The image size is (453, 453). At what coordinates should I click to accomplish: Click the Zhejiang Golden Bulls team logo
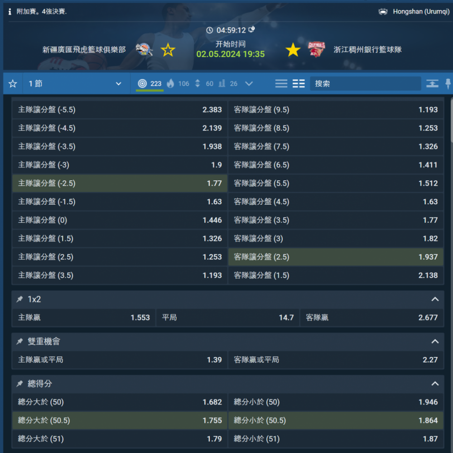click(x=317, y=49)
